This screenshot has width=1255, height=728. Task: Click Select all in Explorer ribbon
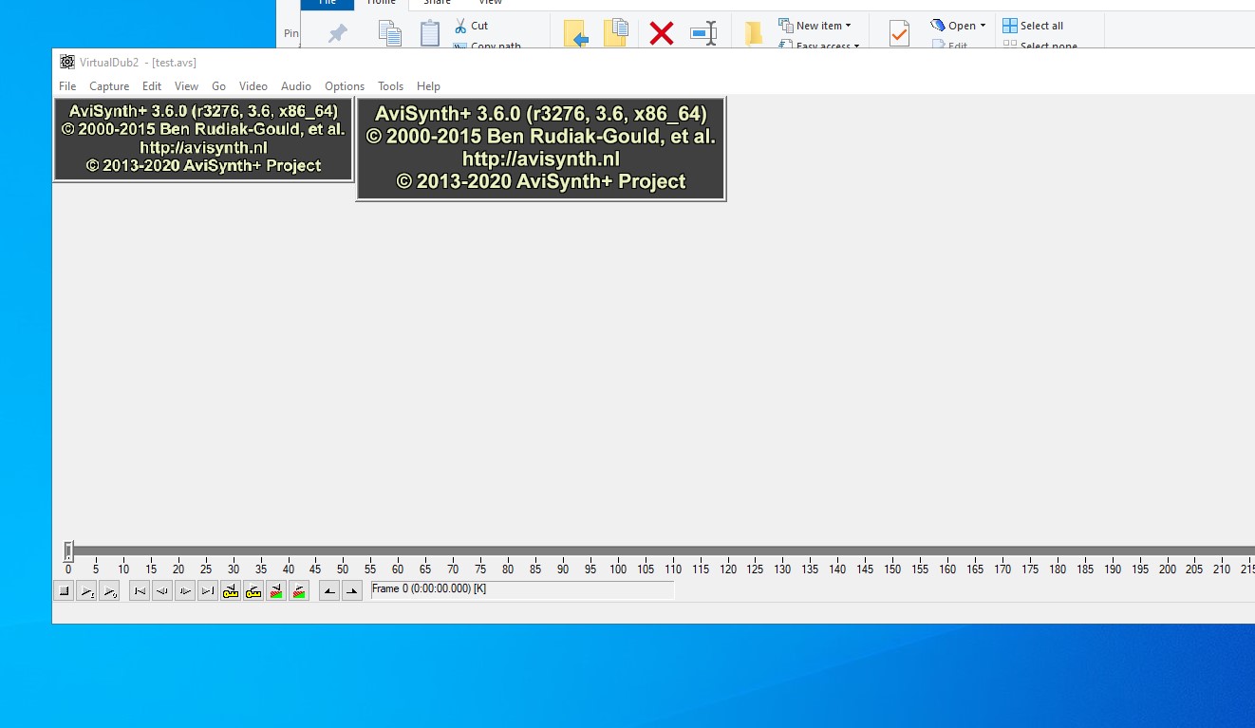point(1033,26)
